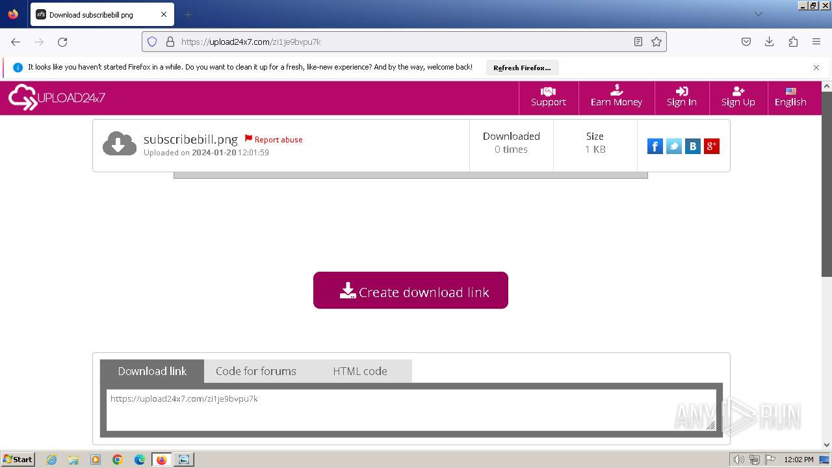Open the Support page

point(549,97)
